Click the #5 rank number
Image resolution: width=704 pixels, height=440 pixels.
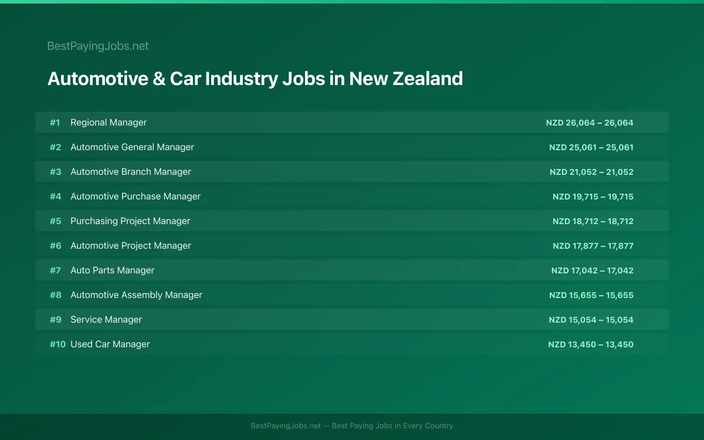pyautogui.click(x=55, y=221)
